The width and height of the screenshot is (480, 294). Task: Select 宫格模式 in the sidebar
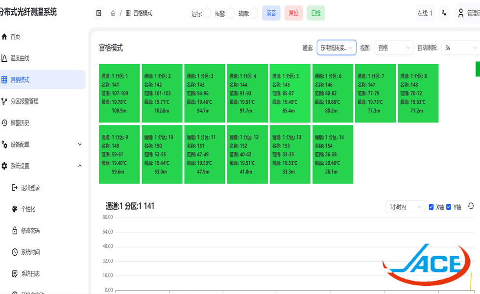(x=43, y=79)
